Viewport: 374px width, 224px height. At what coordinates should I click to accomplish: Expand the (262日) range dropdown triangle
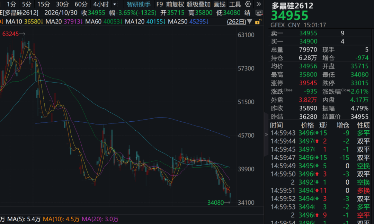[249, 21]
